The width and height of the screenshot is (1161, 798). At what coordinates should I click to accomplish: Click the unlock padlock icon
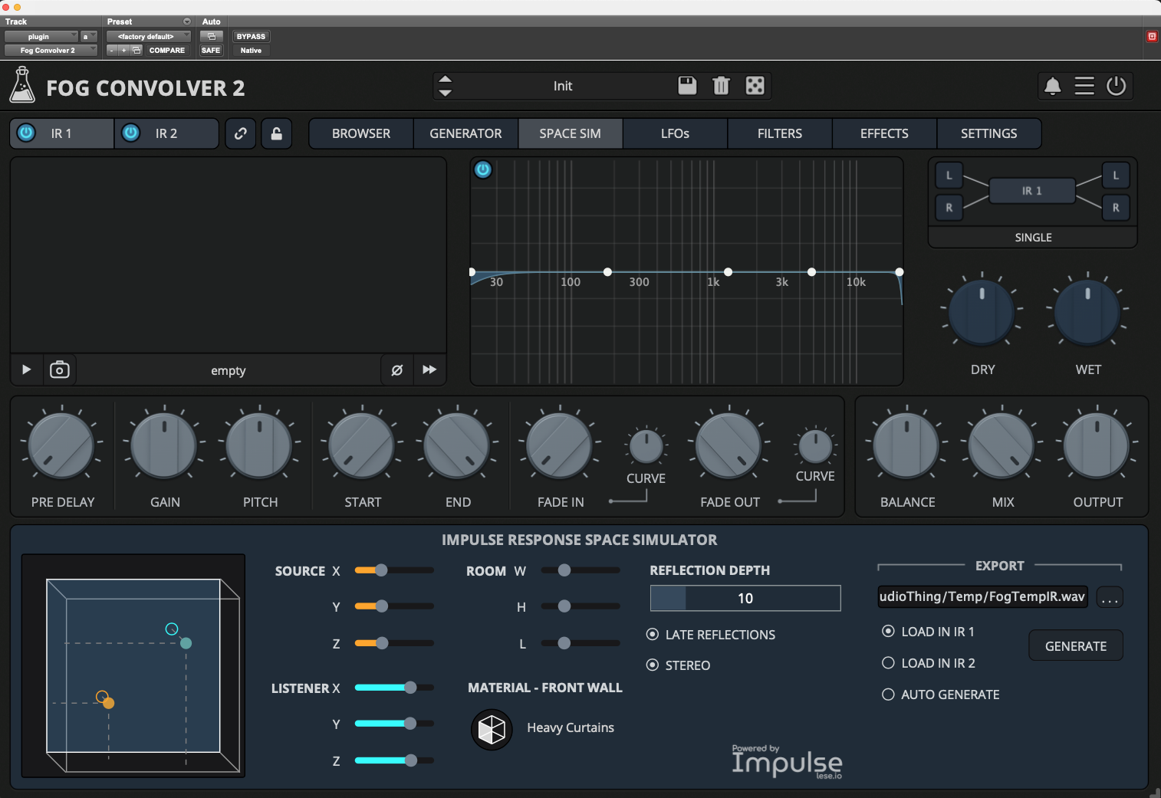pos(277,133)
